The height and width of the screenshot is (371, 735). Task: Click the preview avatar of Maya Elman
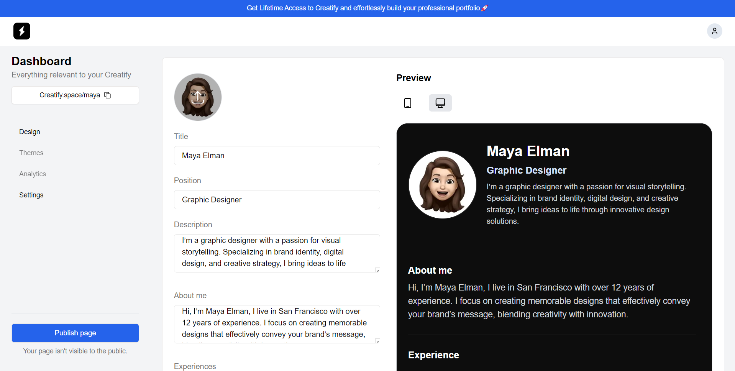pyautogui.click(x=442, y=185)
